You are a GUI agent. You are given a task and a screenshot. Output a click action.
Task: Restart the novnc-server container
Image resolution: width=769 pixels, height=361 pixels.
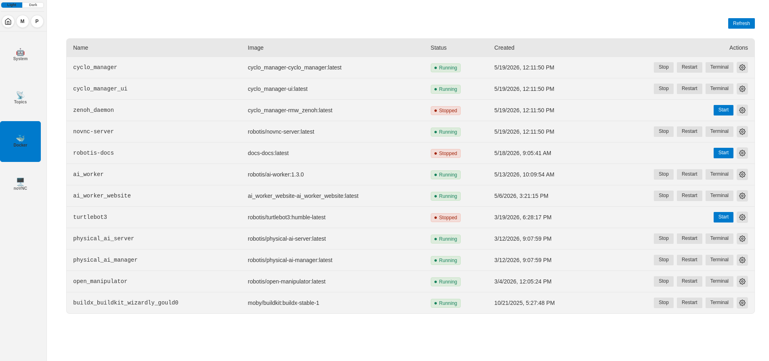click(x=689, y=132)
